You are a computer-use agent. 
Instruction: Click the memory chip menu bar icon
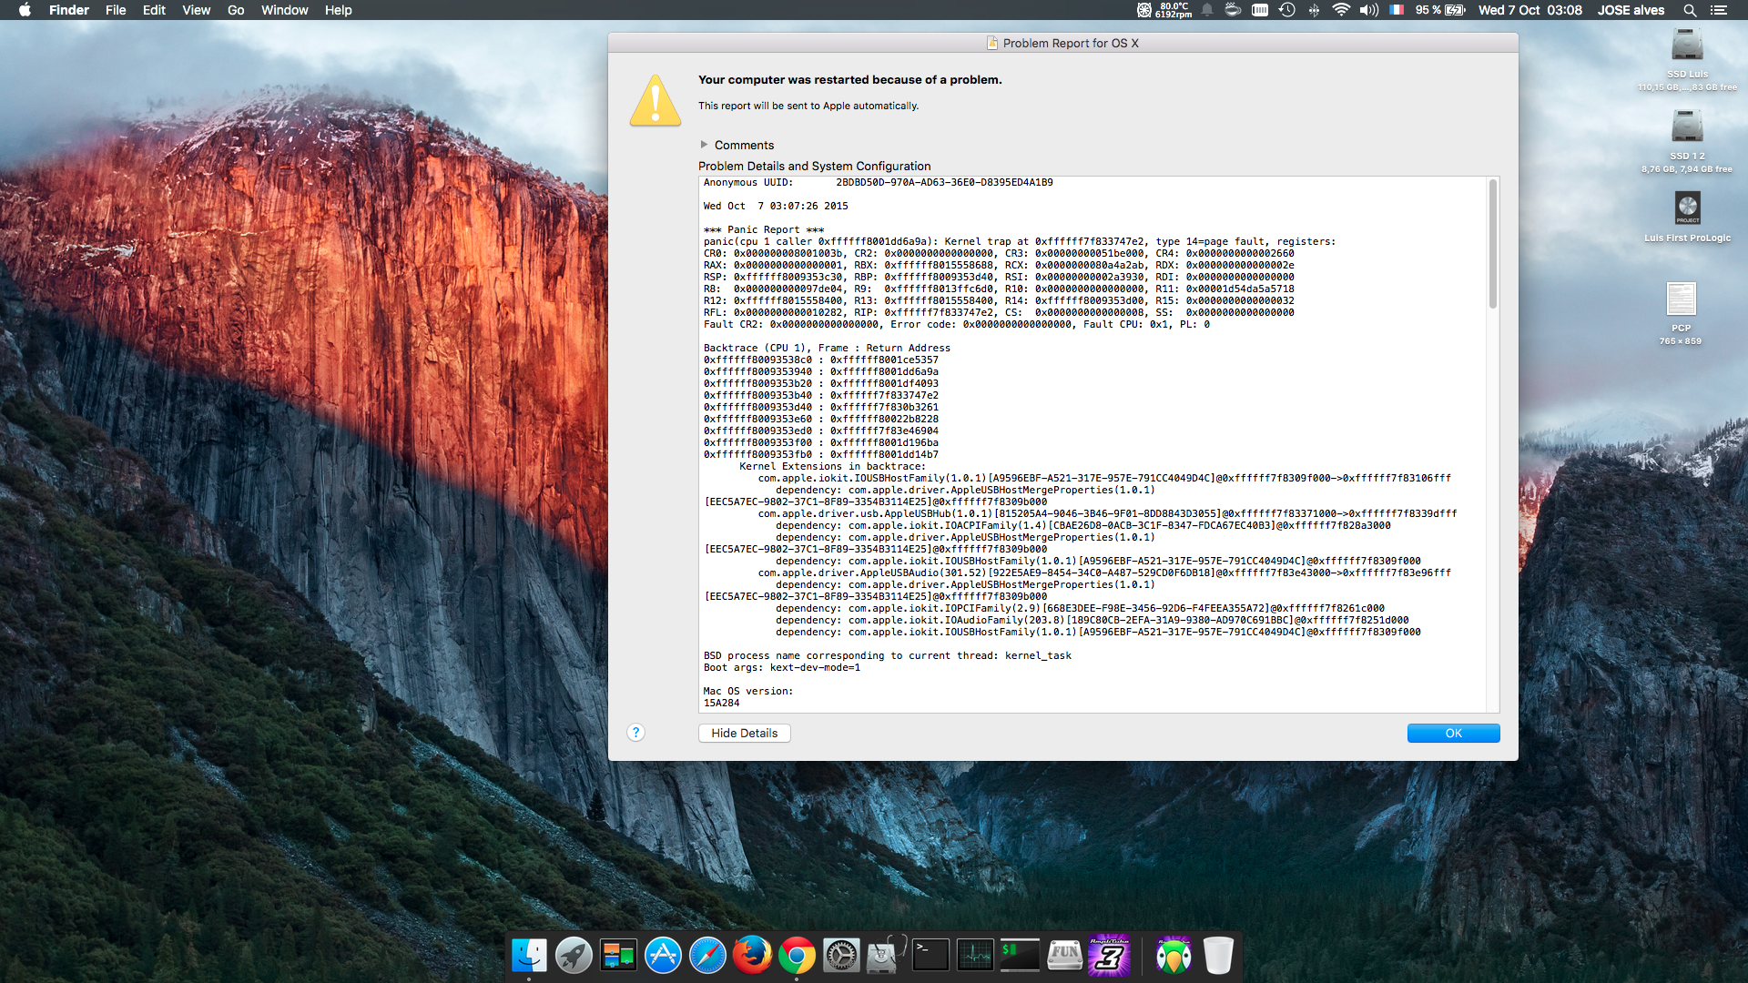(x=1260, y=10)
